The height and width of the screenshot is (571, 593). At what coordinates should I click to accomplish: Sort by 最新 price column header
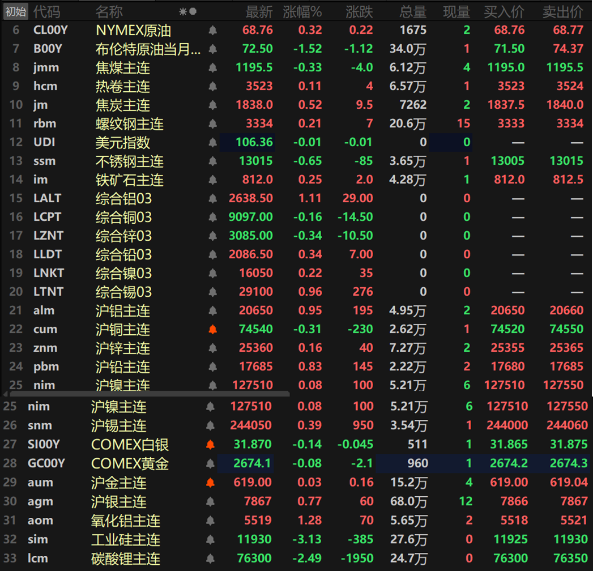coord(259,11)
